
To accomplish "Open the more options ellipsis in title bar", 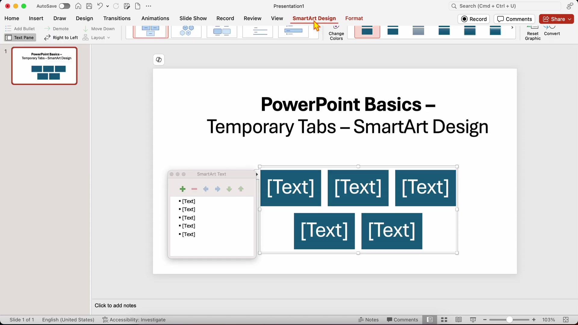I will (148, 6).
